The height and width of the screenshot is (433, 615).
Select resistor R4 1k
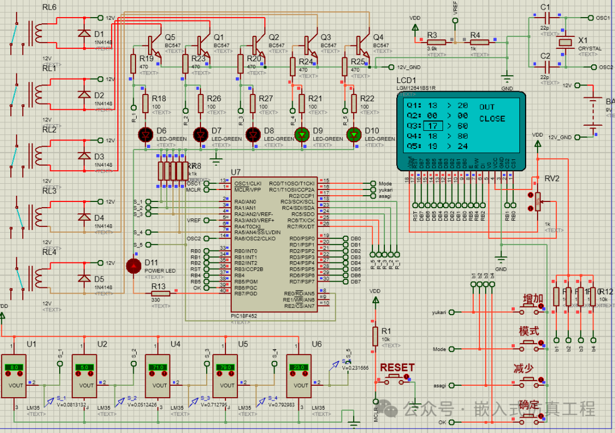point(479,42)
